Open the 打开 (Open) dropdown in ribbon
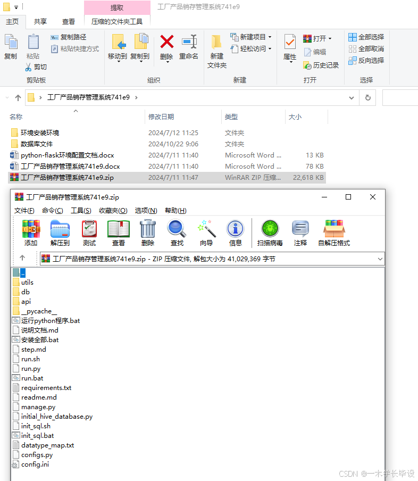Image resolution: width=418 pixels, height=481 pixels. point(330,39)
